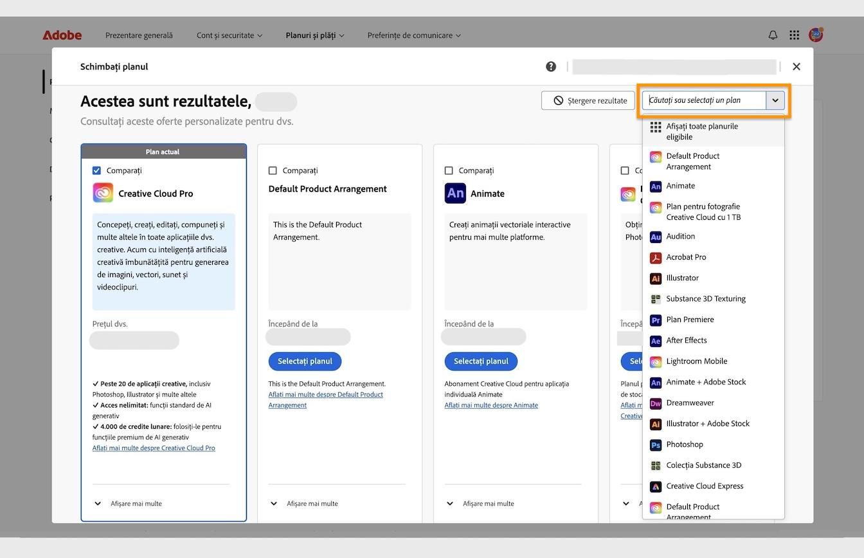The image size is (864, 558).
Task: Click Ștergere rezultate button
Action: tap(588, 100)
